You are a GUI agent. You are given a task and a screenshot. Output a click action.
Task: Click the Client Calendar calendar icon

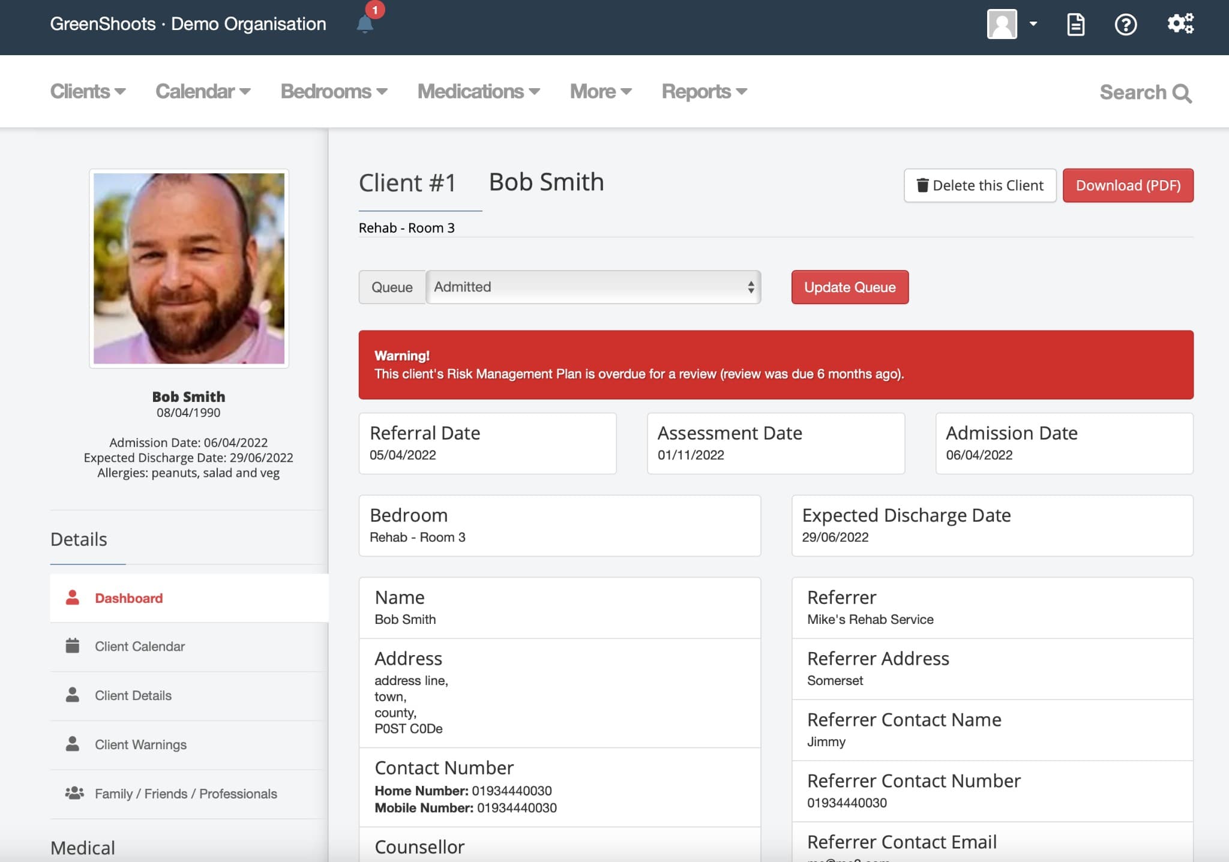tap(72, 646)
